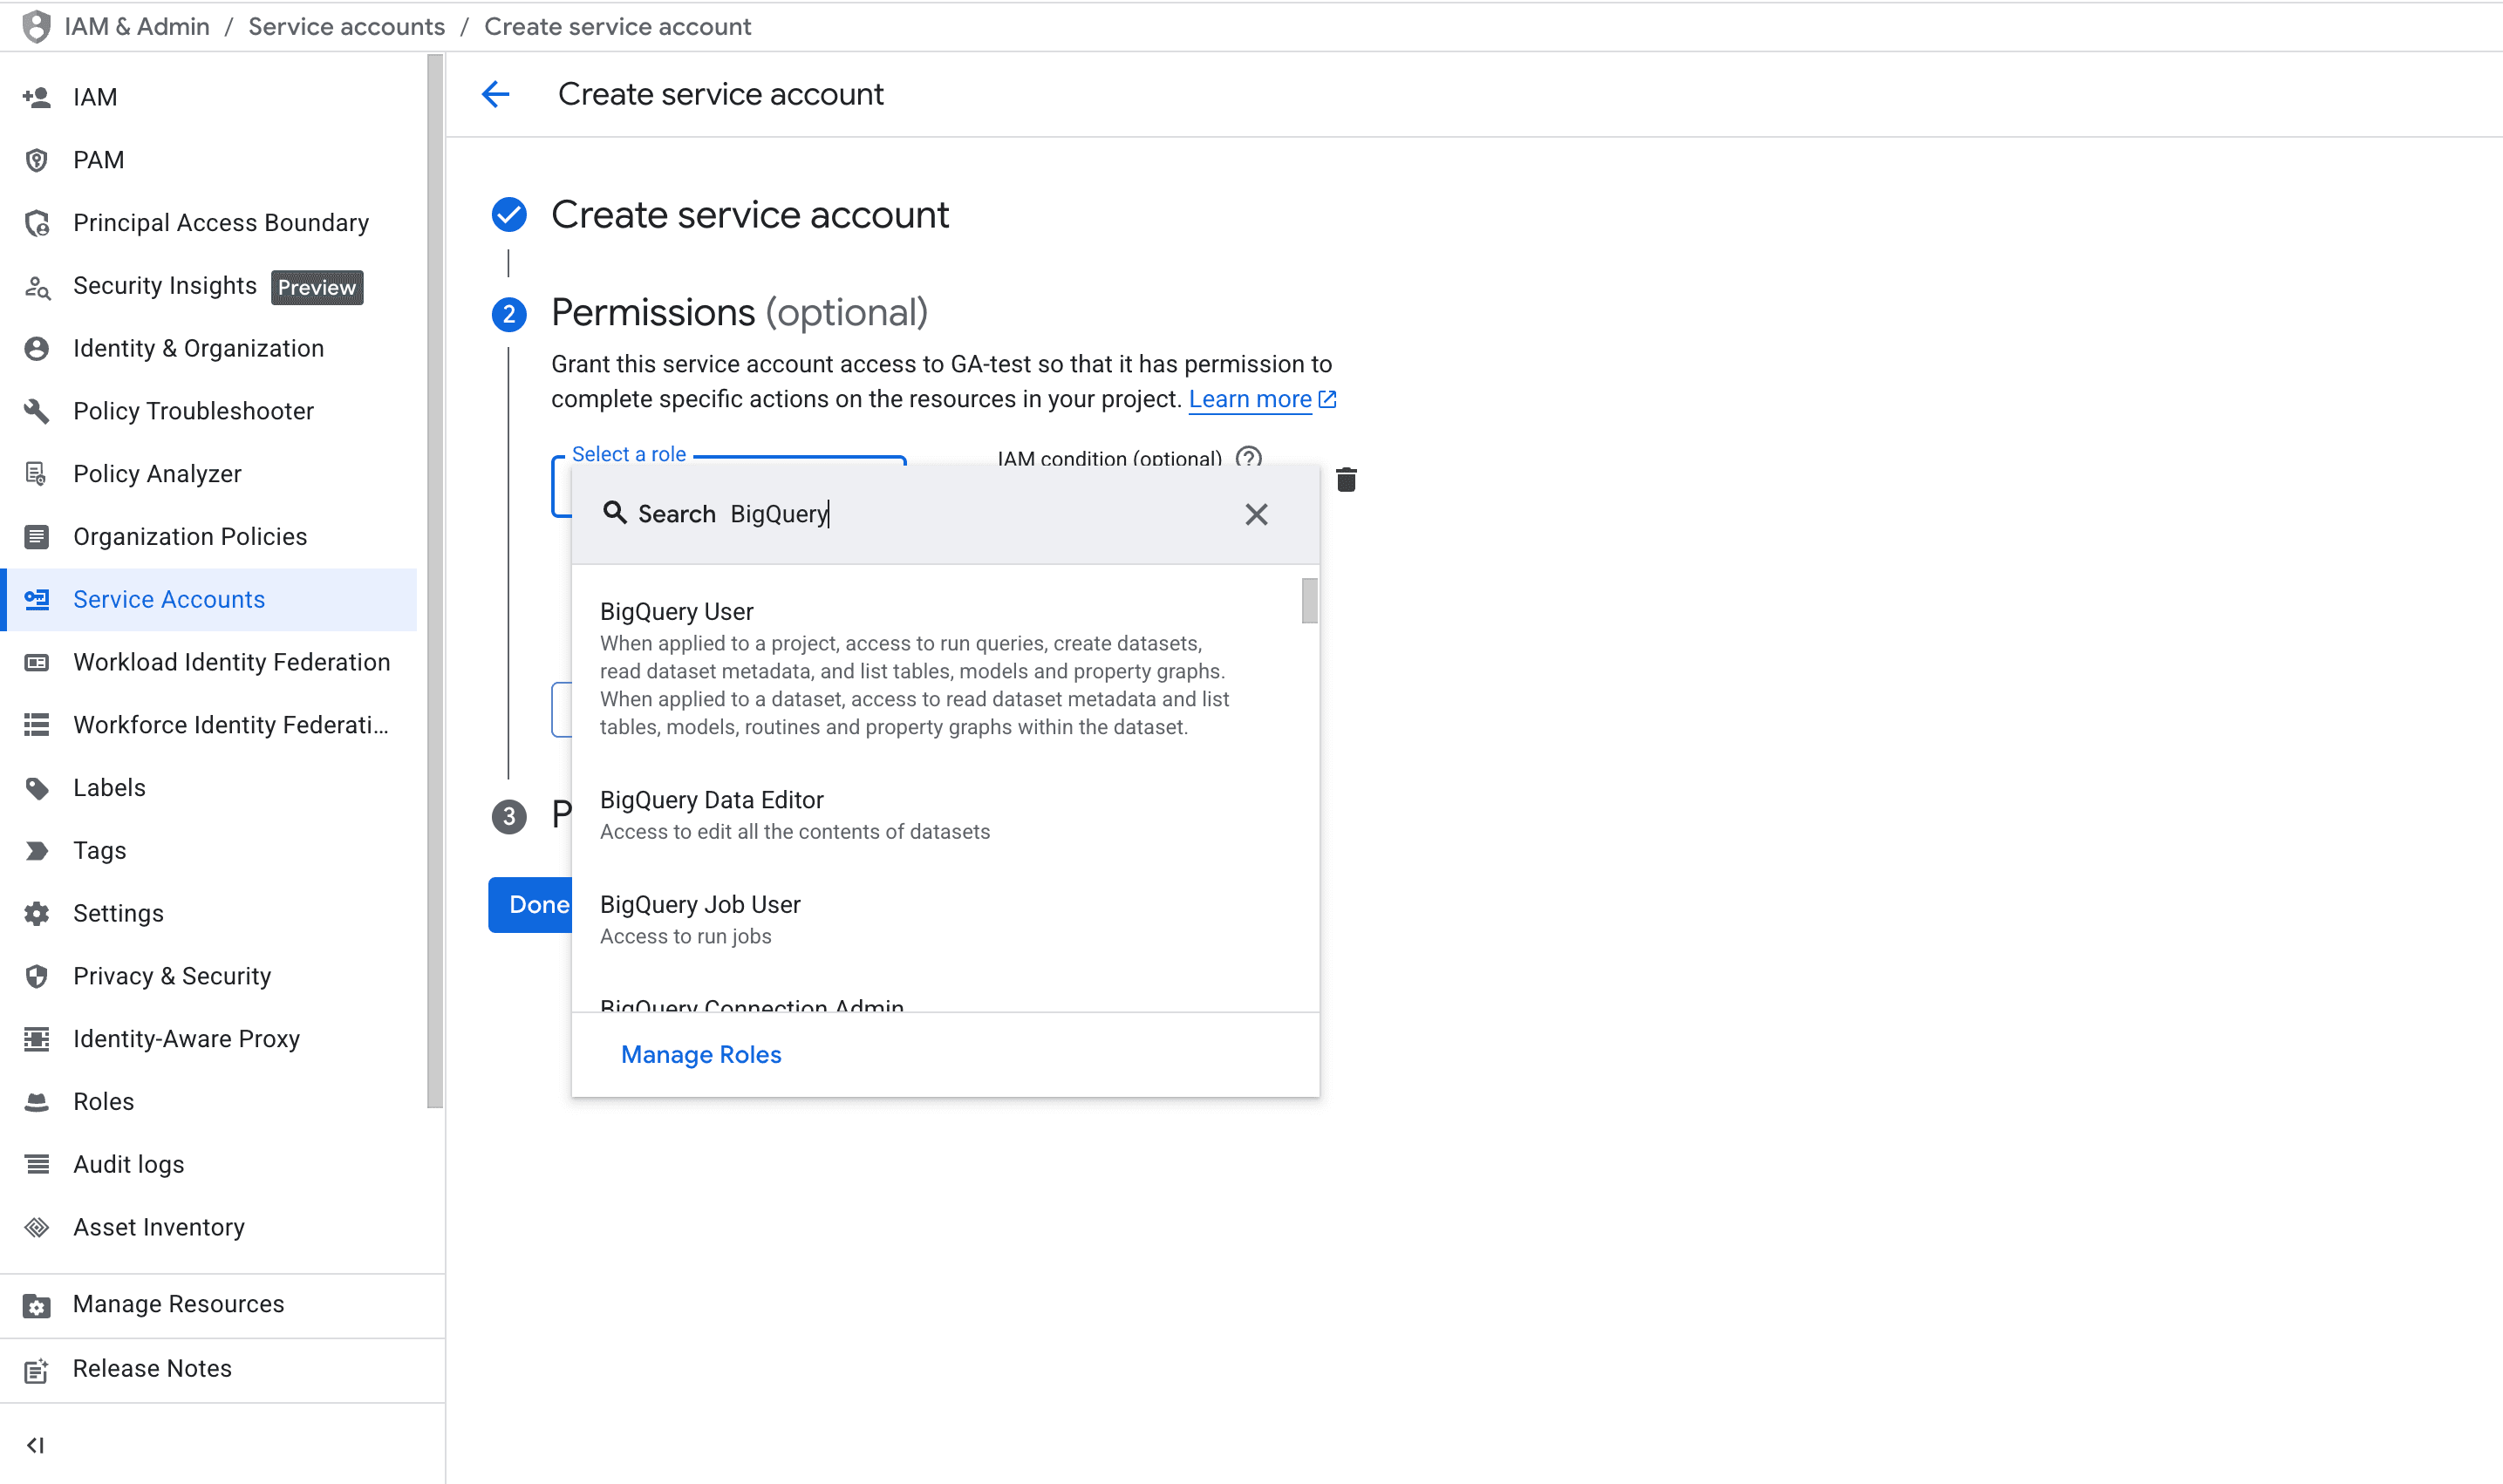Click the Release Notes icon
The image size is (2503, 1484).
[x=37, y=1369]
